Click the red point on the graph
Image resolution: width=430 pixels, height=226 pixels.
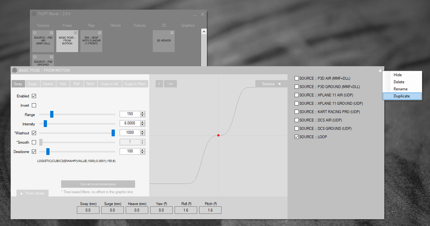pyautogui.click(x=218, y=135)
